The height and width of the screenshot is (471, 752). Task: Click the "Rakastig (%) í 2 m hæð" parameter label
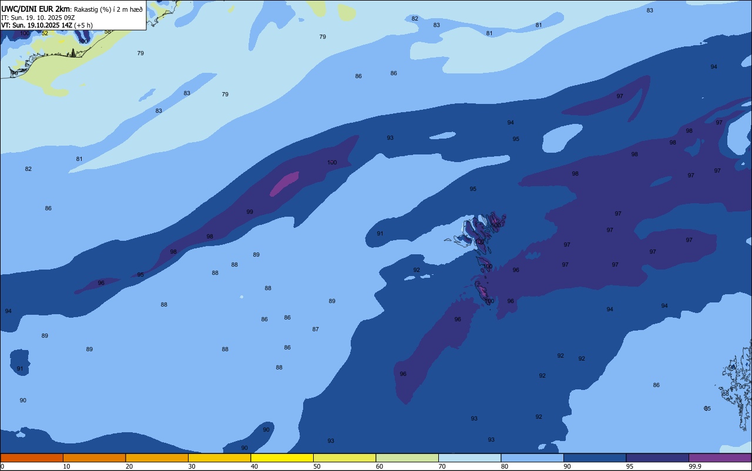[108, 9]
